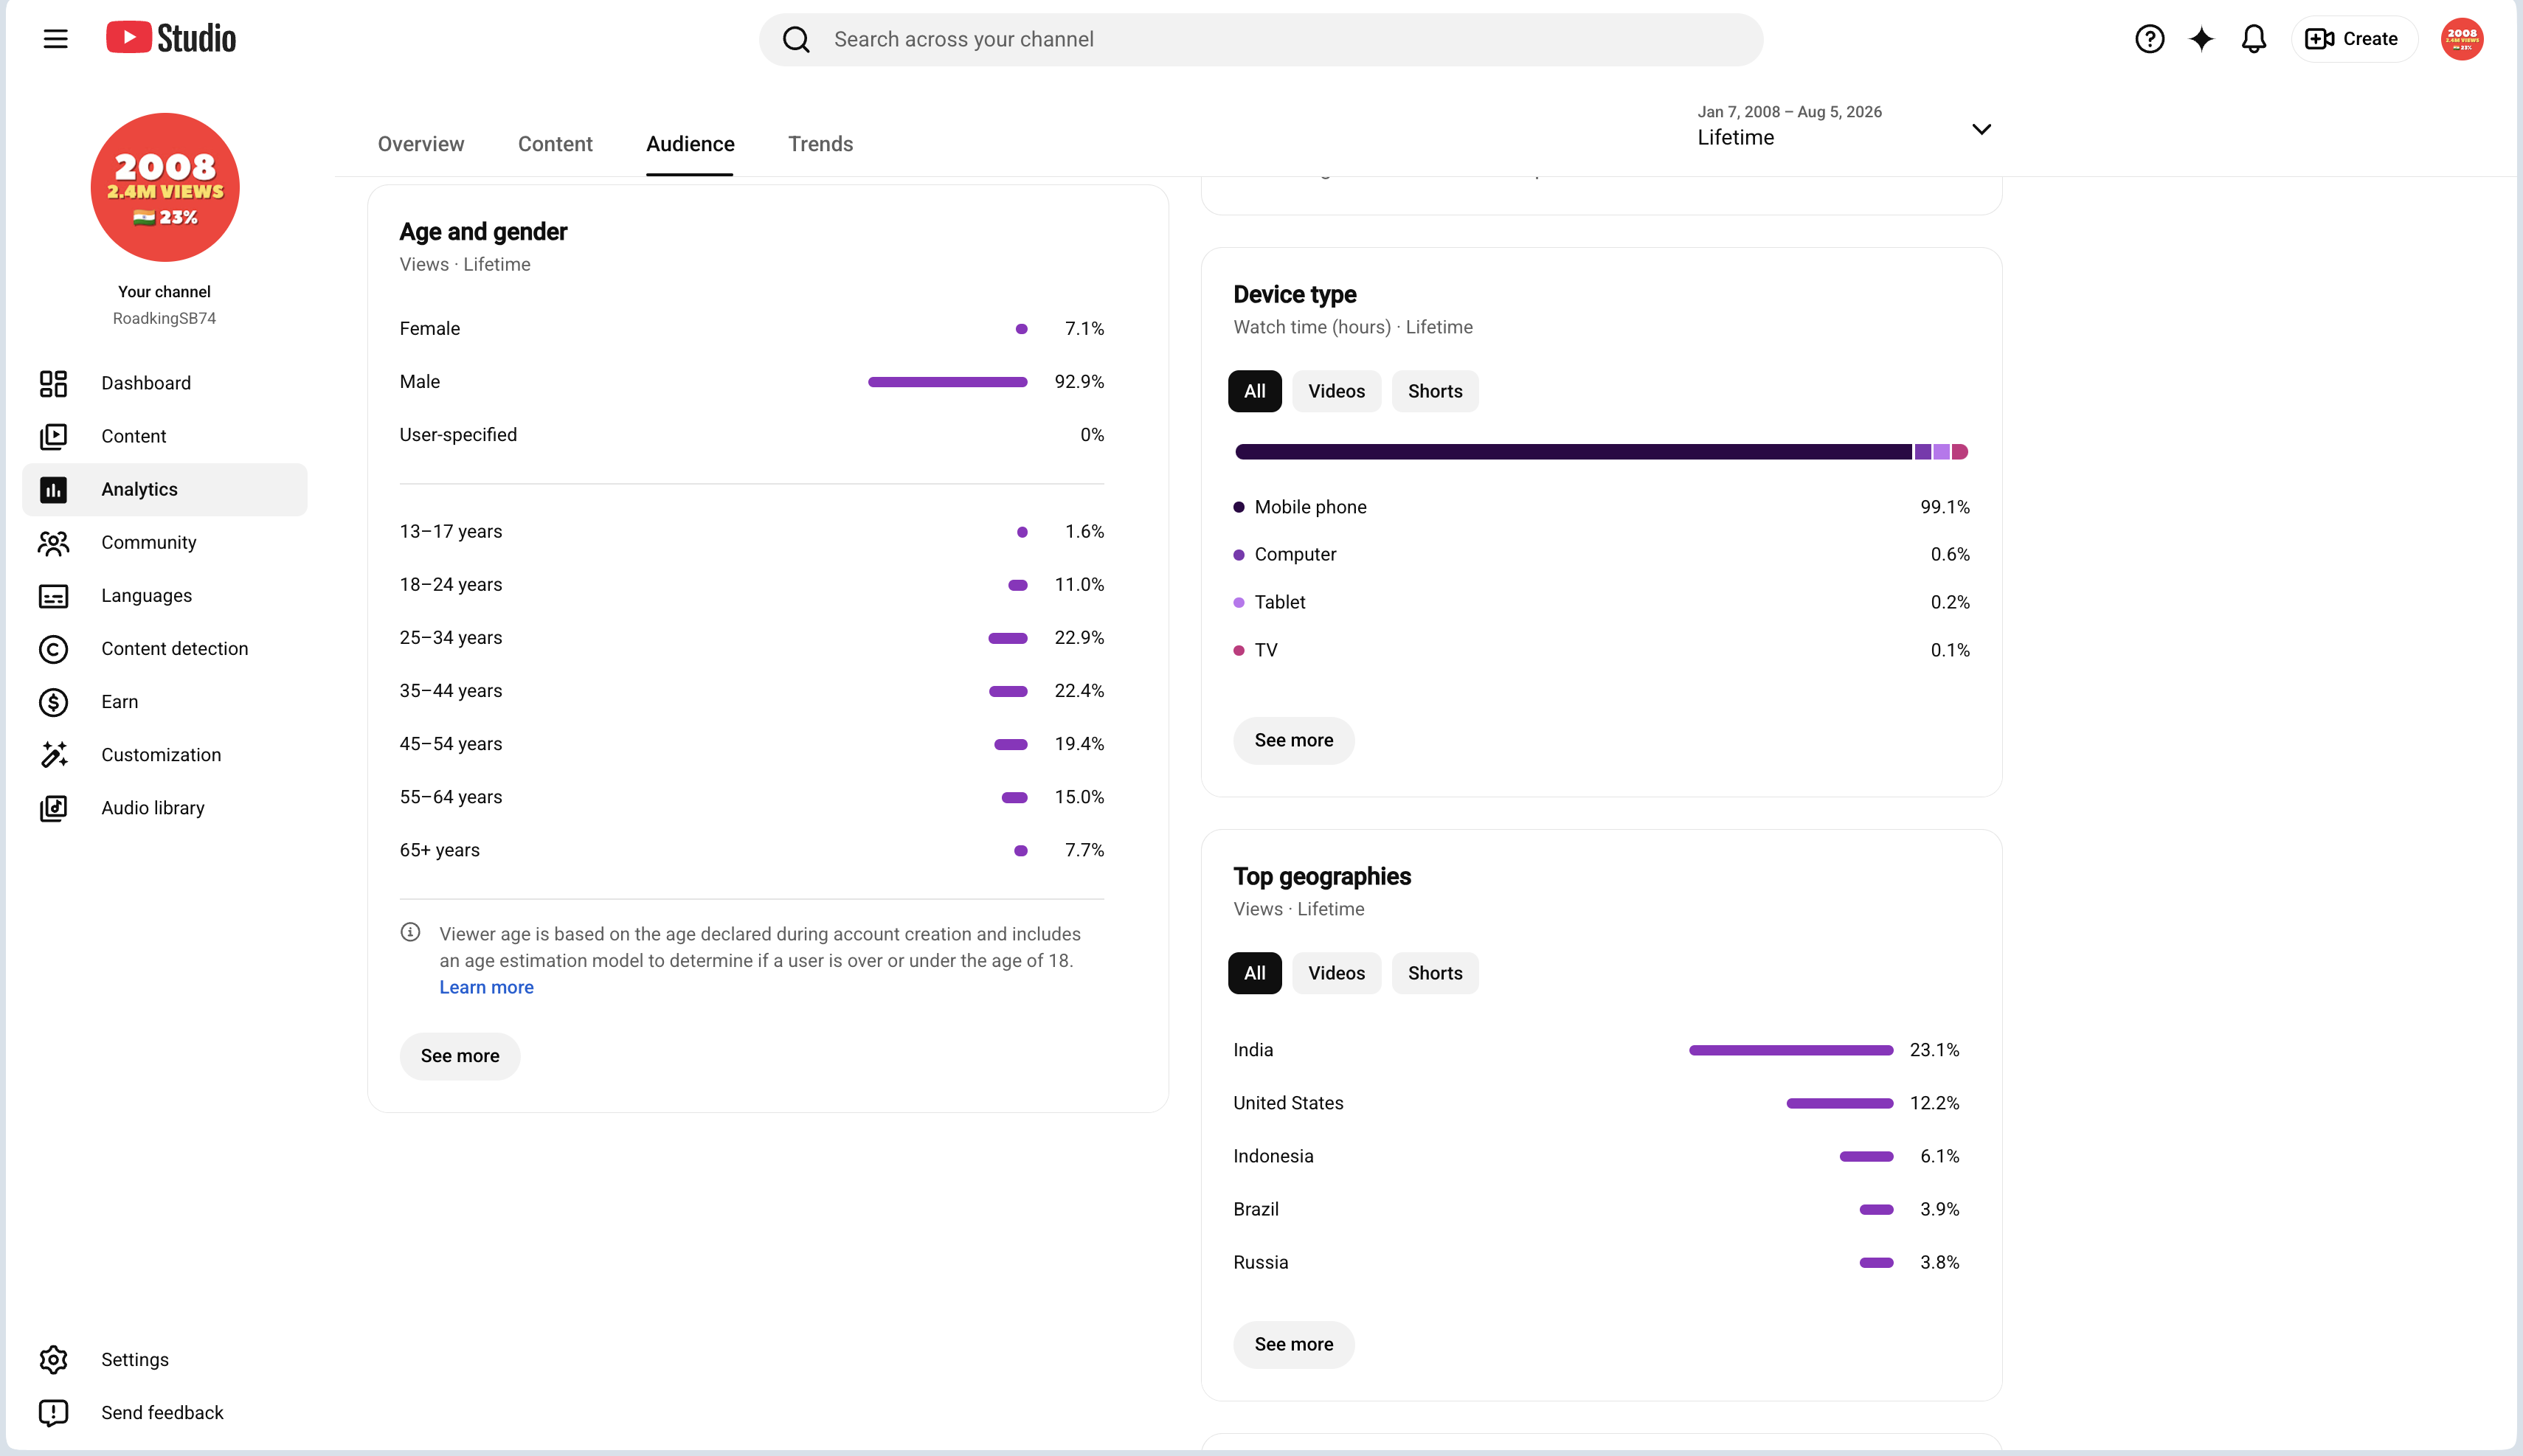Select All filter in Top geographies

point(1254,973)
